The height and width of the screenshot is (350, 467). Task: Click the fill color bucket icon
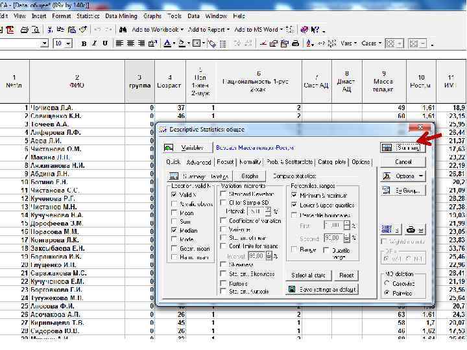pos(182,44)
